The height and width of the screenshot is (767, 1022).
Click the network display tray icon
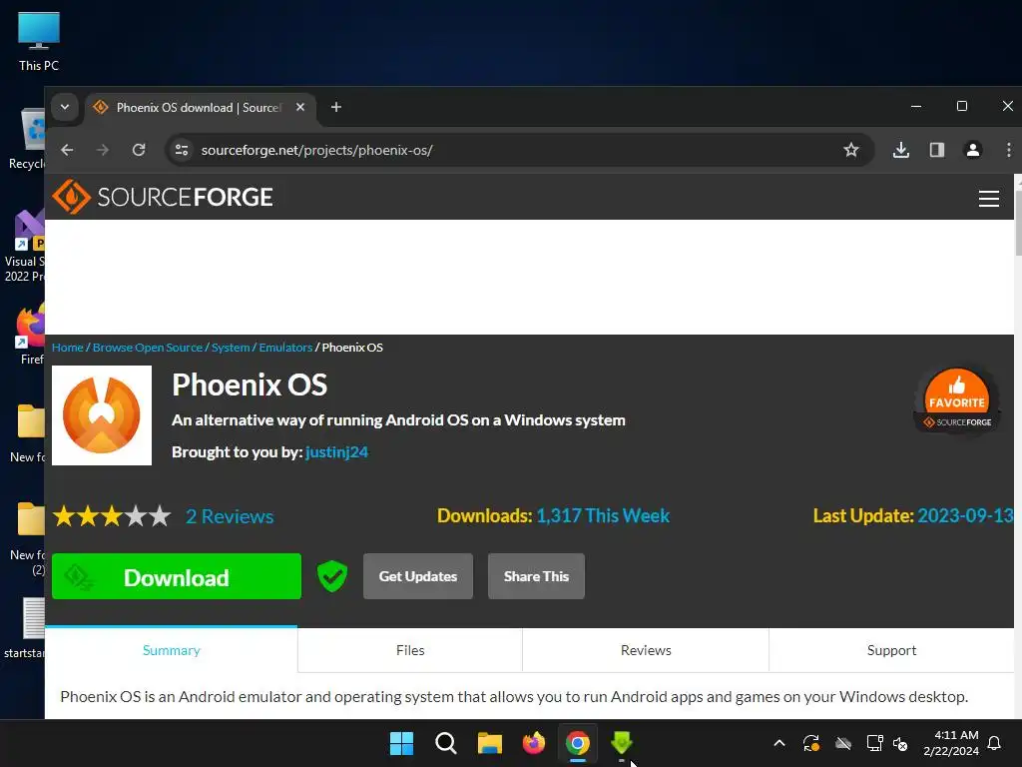click(x=874, y=743)
